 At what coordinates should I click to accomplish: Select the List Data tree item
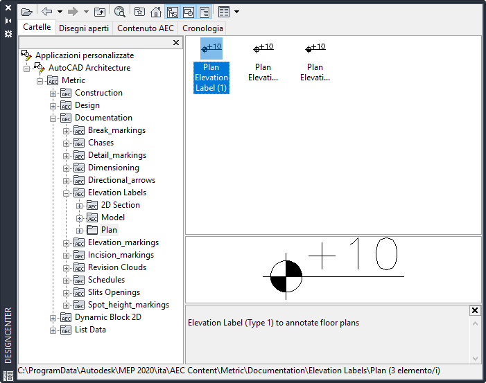[x=91, y=330]
